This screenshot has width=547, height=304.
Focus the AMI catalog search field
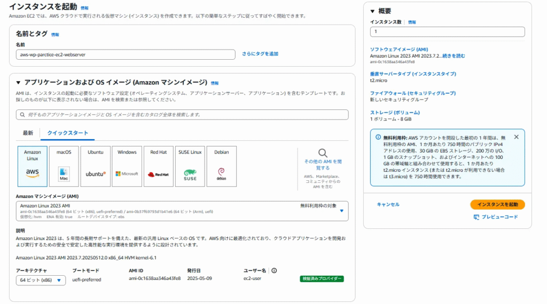182,115
